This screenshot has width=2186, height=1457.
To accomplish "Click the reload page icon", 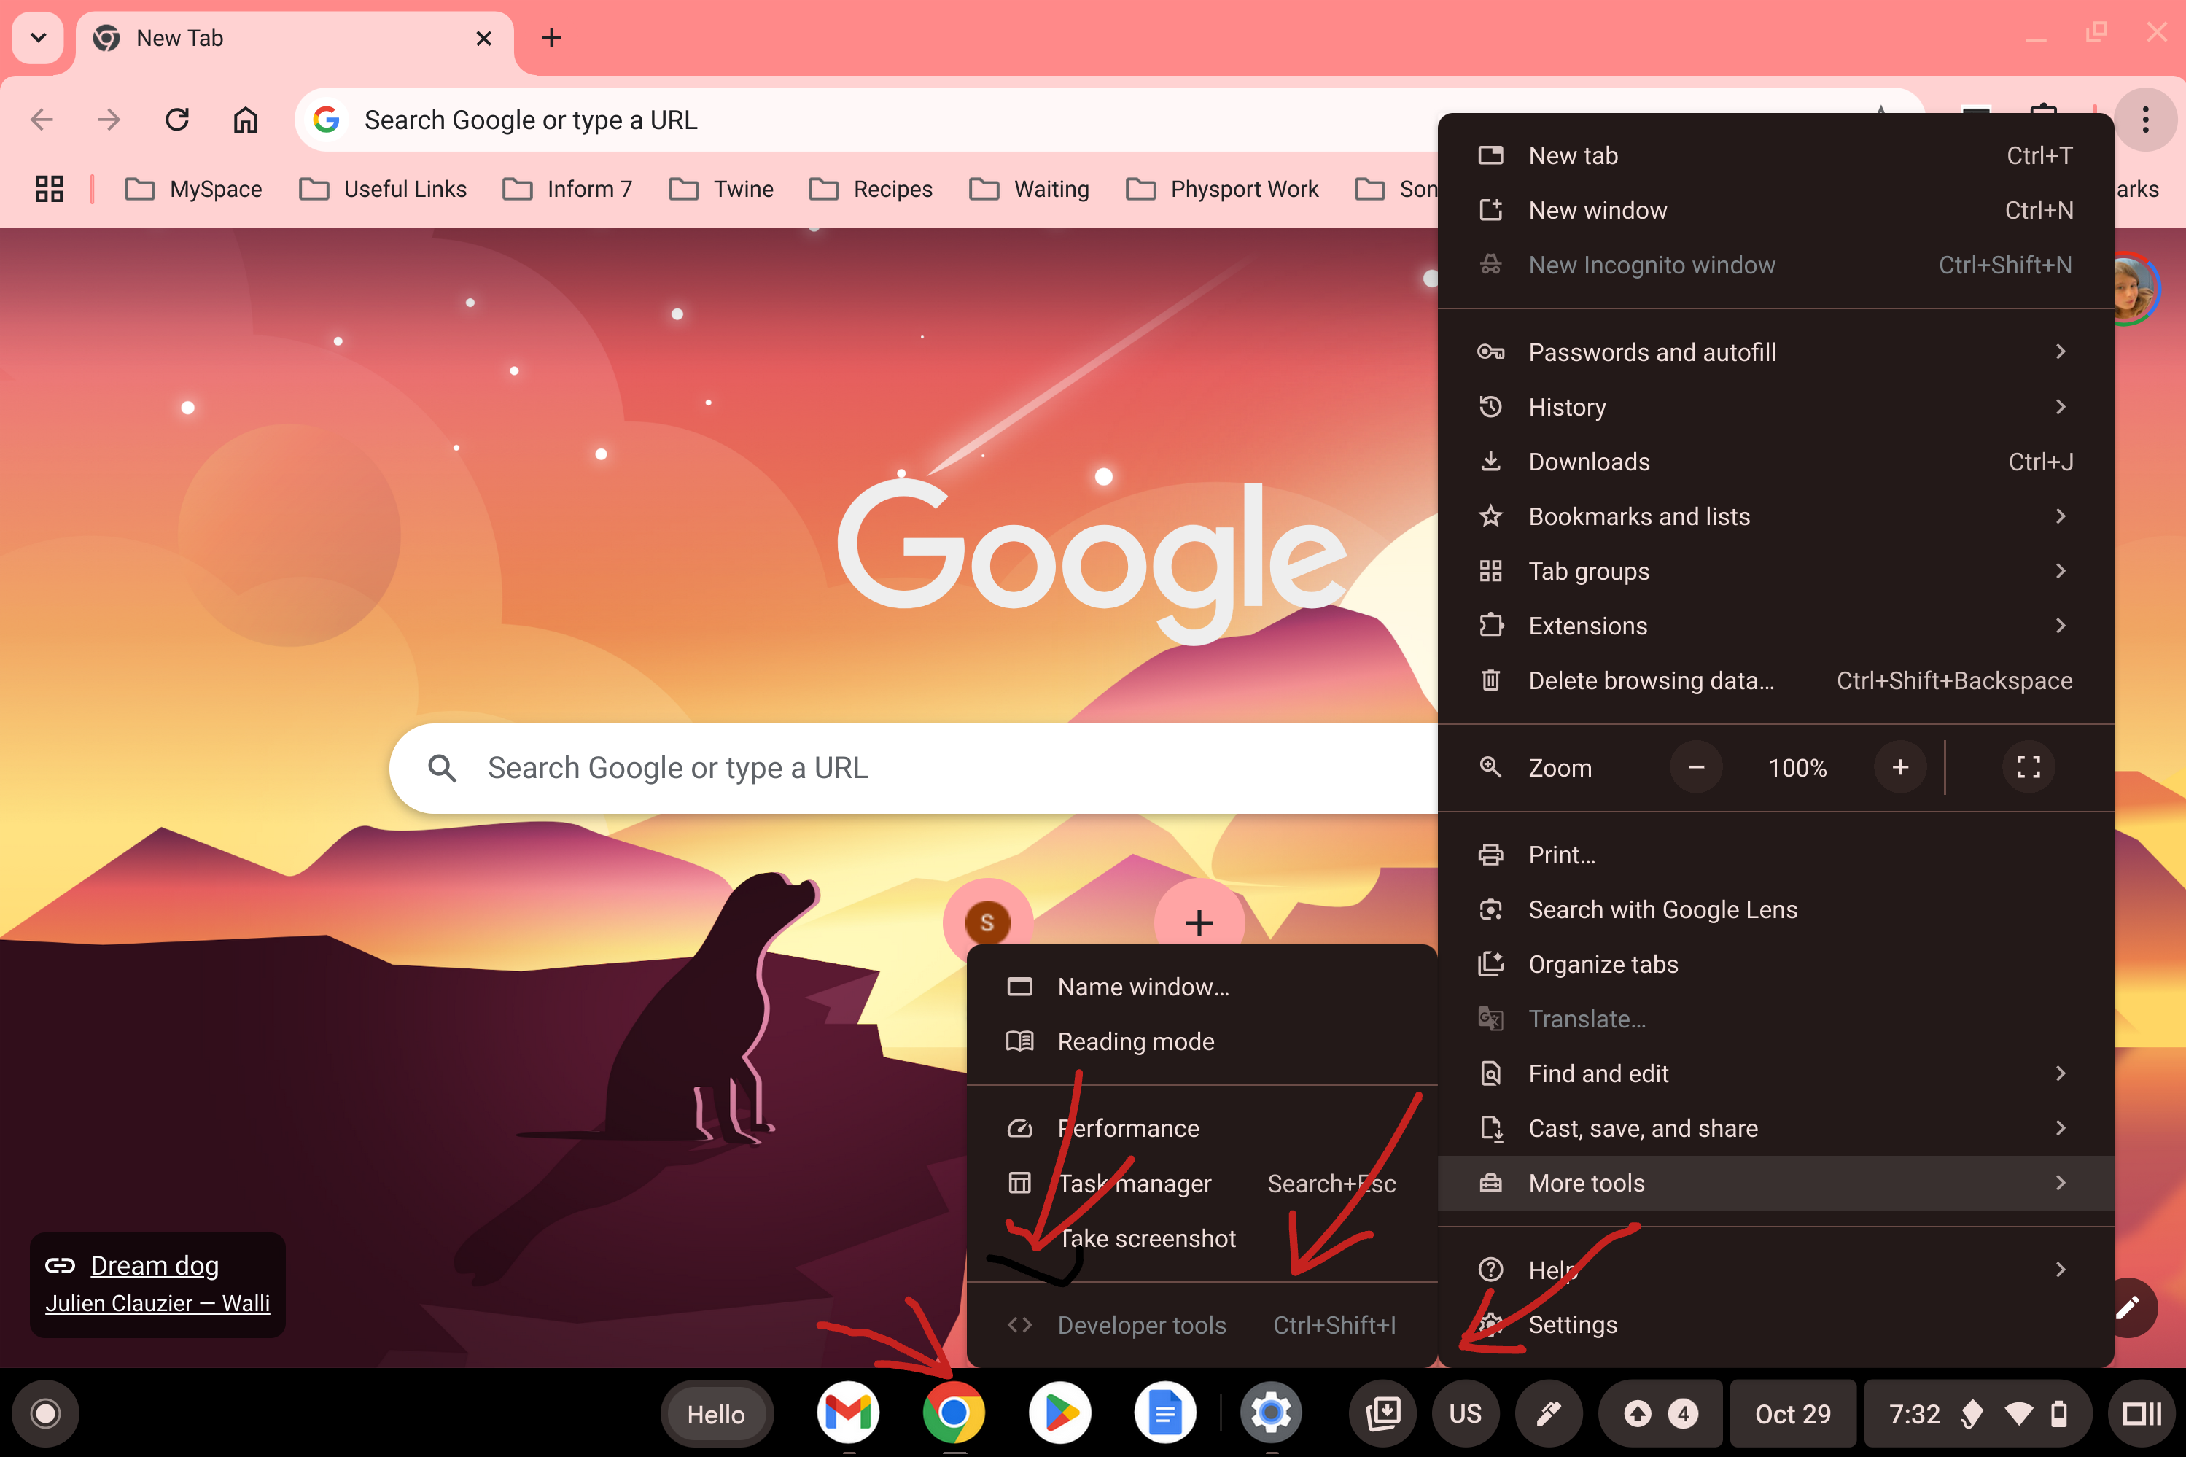I will (x=177, y=119).
